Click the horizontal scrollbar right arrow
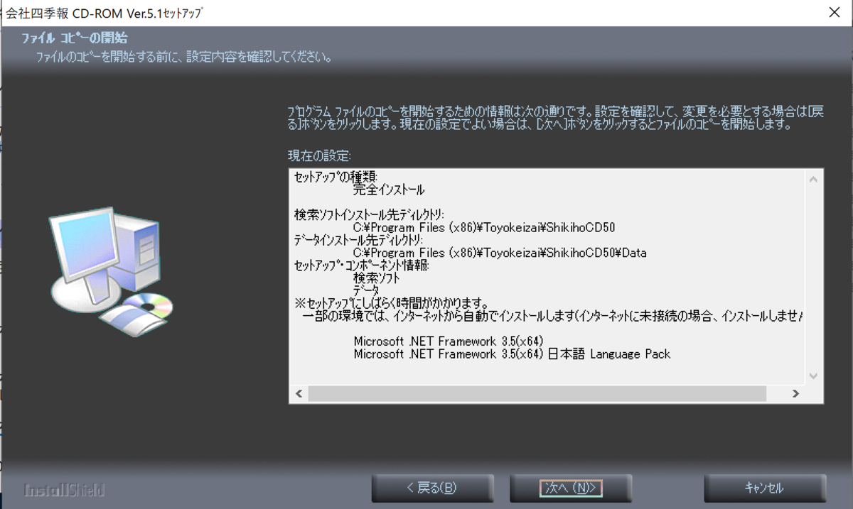 coord(796,394)
